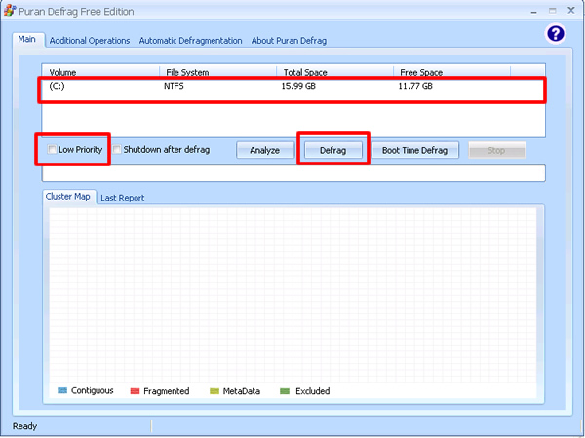Enable the Low Priority checkbox
The width and height of the screenshot is (585, 438).
(x=52, y=150)
